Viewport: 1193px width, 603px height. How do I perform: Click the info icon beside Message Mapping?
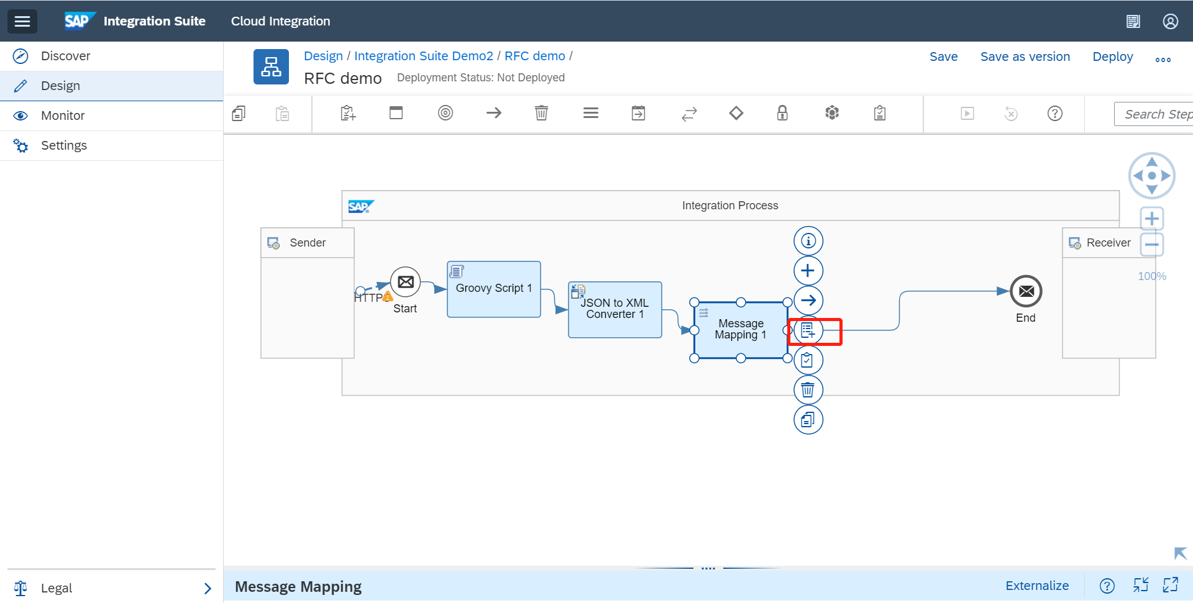[x=808, y=241]
